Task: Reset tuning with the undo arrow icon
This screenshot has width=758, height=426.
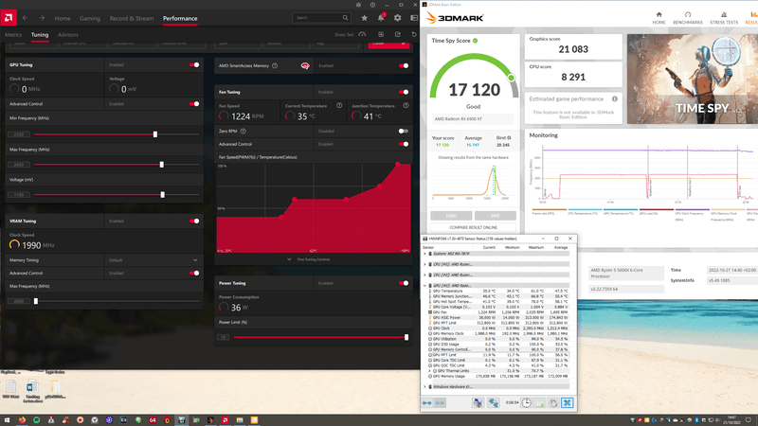Action: click(x=414, y=34)
